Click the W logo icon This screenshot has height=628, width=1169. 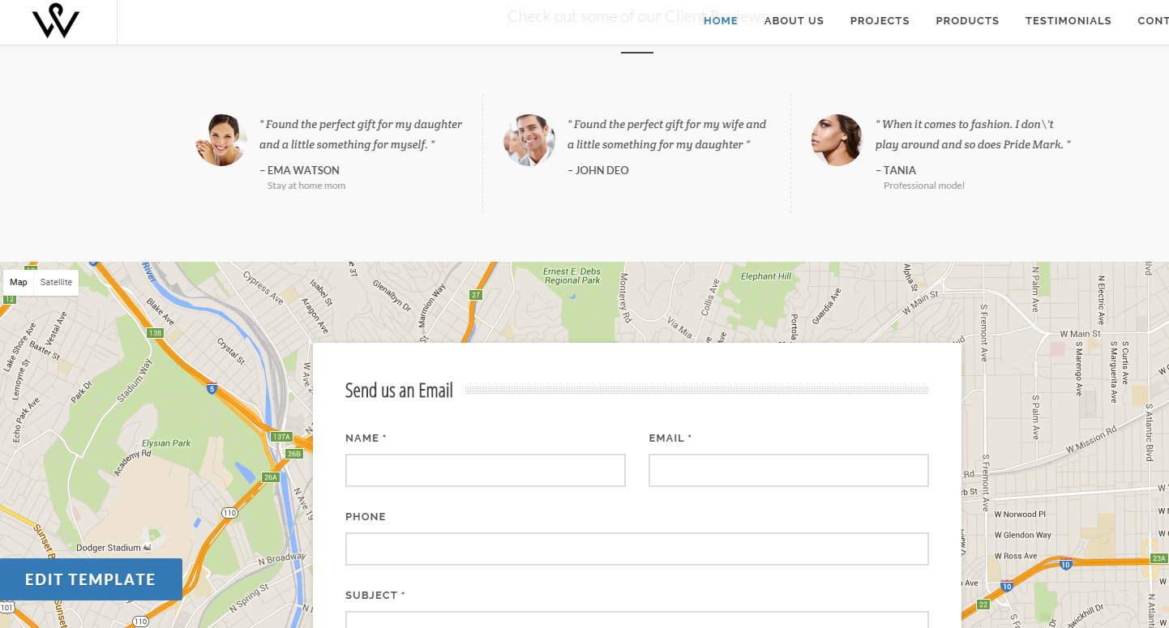click(57, 20)
